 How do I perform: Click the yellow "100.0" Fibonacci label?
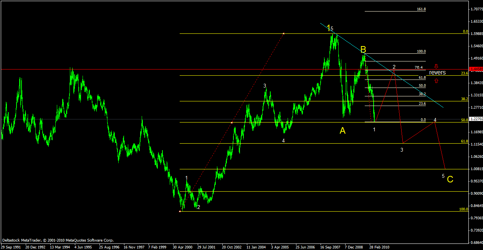coord(464,209)
